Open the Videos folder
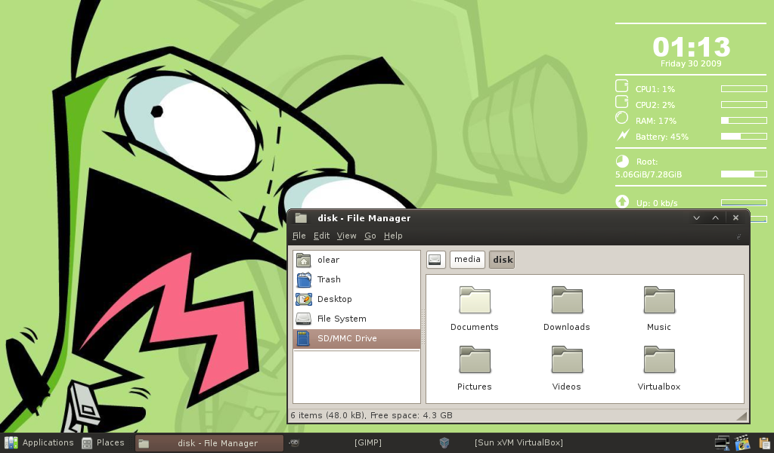The image size is (774, 453). click(567, 368)
